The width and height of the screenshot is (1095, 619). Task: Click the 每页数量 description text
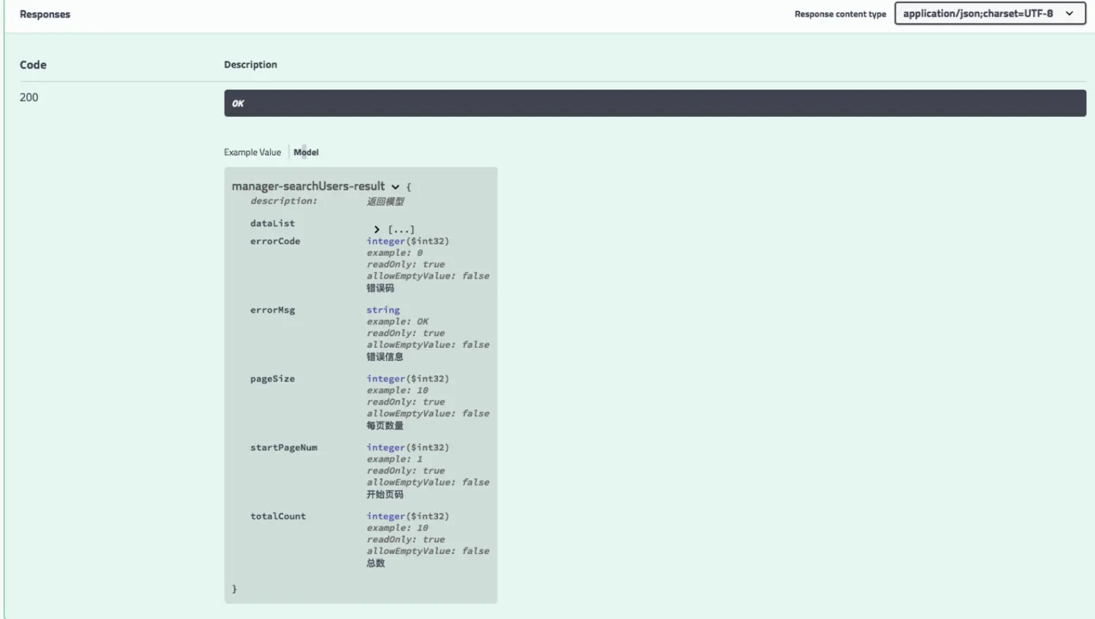[385, 426]
